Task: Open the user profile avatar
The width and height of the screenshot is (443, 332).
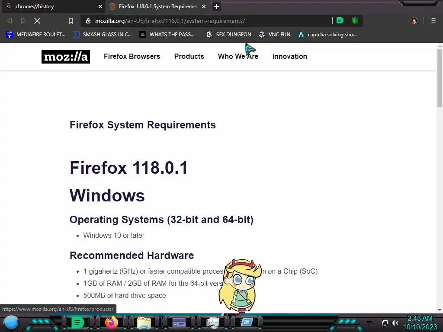Action: pos(414,21)
